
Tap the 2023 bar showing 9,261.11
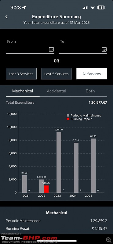click(59, 162)
